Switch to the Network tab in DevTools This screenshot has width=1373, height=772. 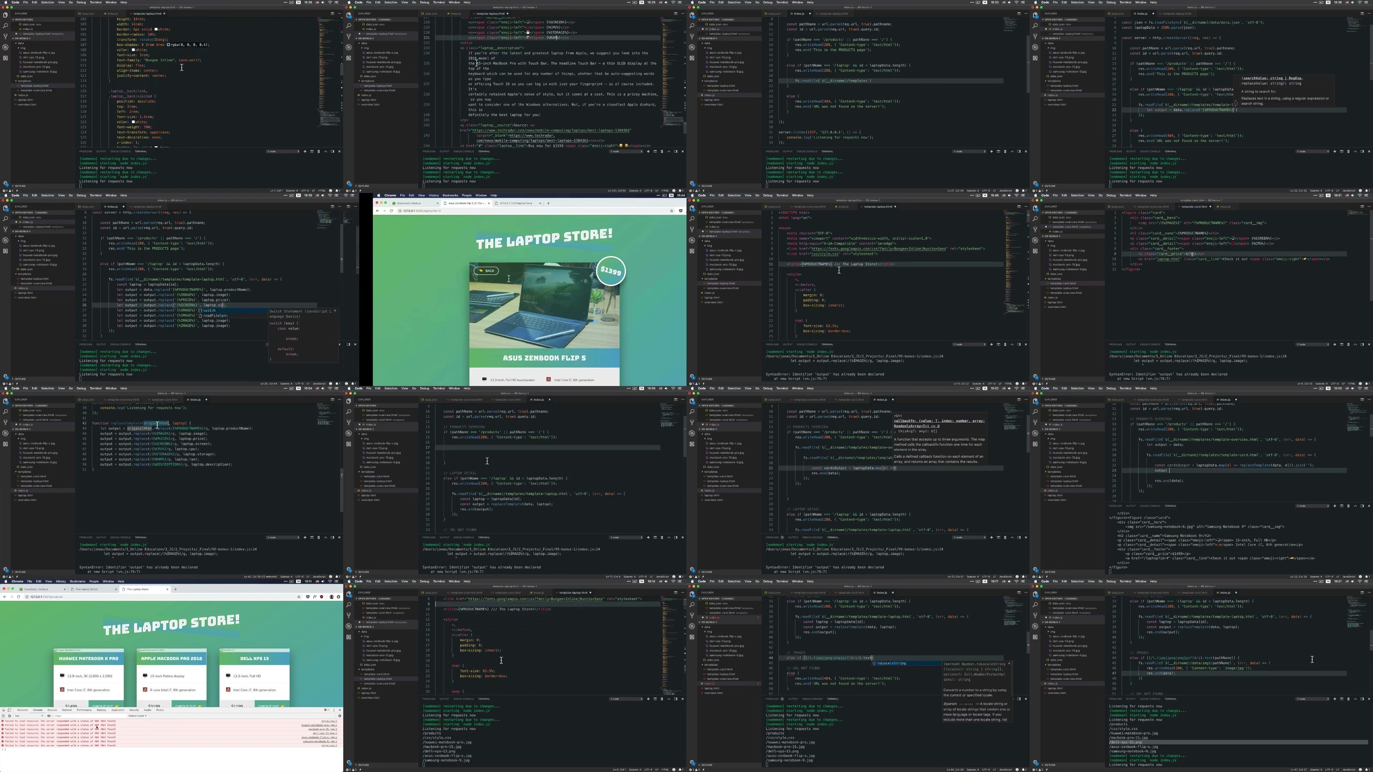click(x=67, y=710)
